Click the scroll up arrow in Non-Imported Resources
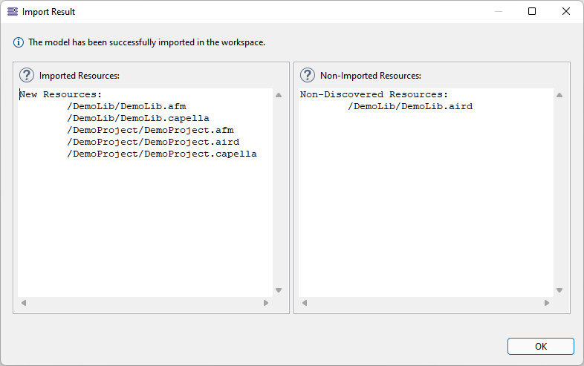 559,95
